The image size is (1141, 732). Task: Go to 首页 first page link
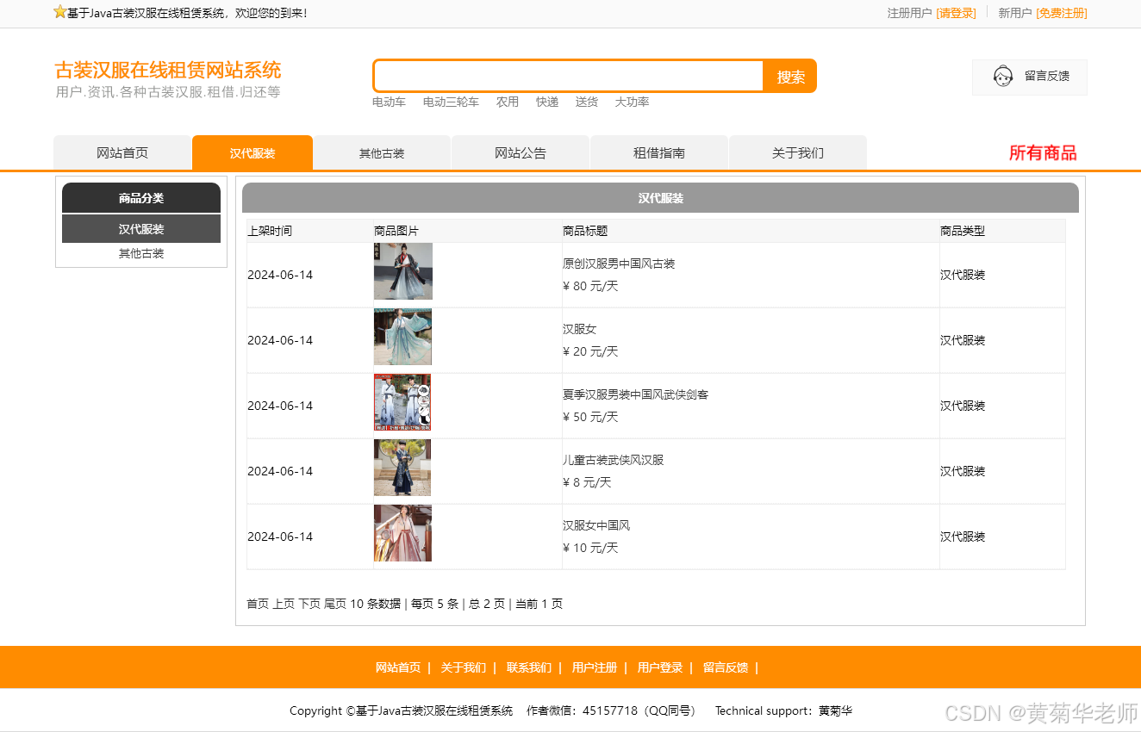click(x=258, y=604)
